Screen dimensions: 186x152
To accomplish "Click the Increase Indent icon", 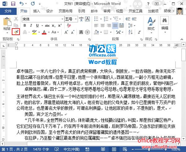I will click(134, 19).
